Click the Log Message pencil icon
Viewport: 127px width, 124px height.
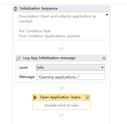pyautogui.click(x=19, y=58)
